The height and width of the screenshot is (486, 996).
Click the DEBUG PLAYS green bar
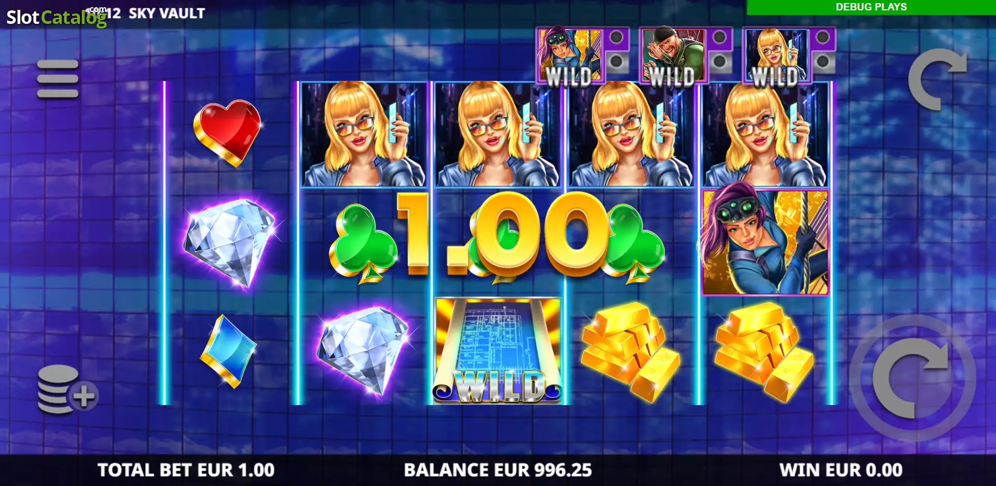tap(871, 7)
